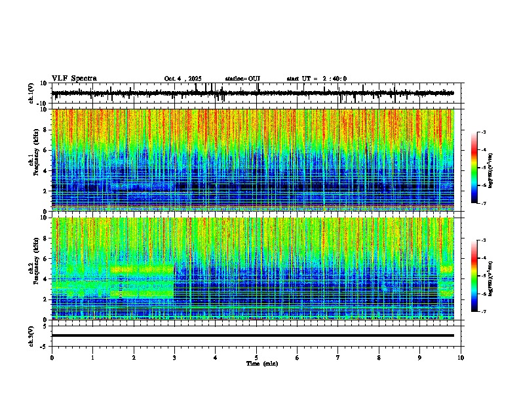
Task: Click the "-3" label on ch.1 colorbar
Action: coord(483,132)
